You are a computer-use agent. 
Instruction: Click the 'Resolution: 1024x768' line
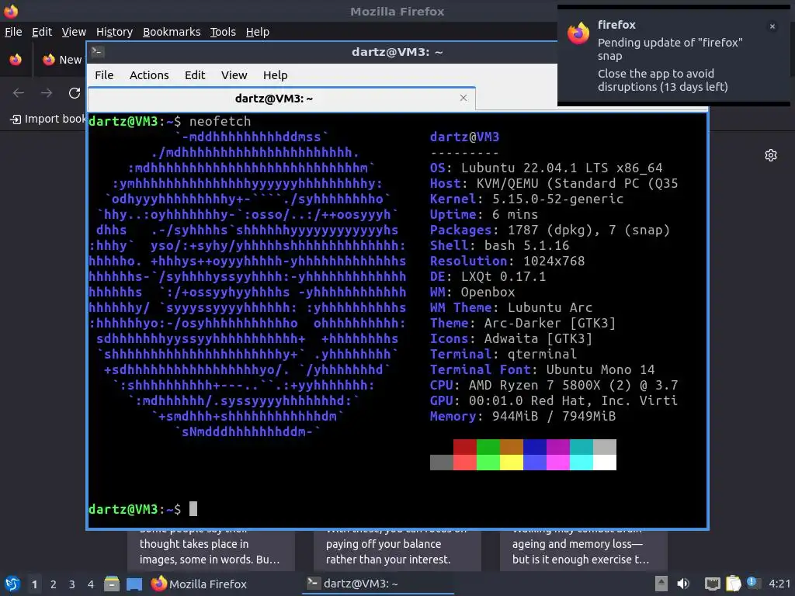click(507, 261)
